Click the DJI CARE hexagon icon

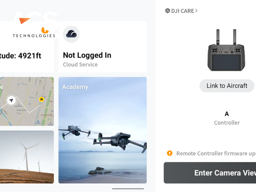[167, 11]
